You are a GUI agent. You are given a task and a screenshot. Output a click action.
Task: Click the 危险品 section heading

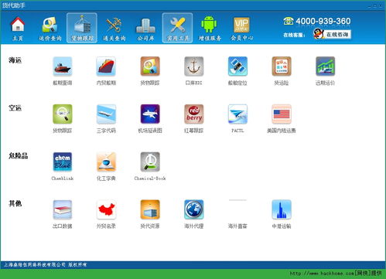(18, 155)
